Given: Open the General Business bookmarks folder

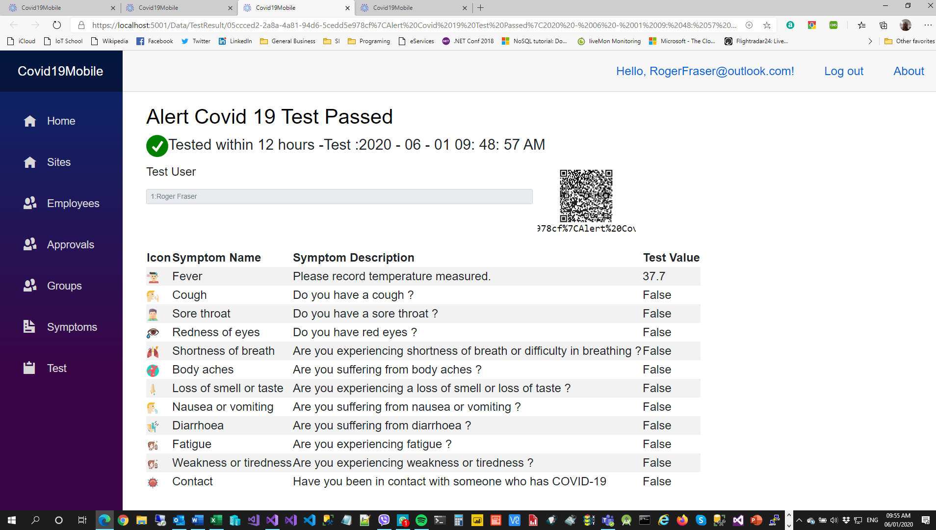Looking at the screenshot, I should pos(288,41).
